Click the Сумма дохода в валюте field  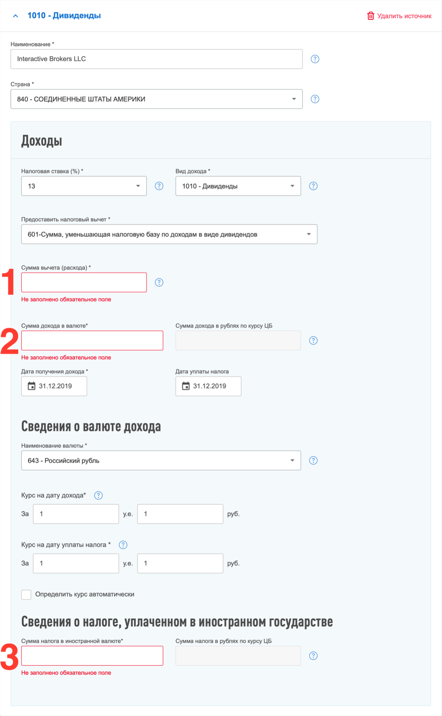click(92, 340)
